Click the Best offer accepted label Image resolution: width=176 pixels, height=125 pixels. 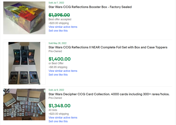point(60,19)
